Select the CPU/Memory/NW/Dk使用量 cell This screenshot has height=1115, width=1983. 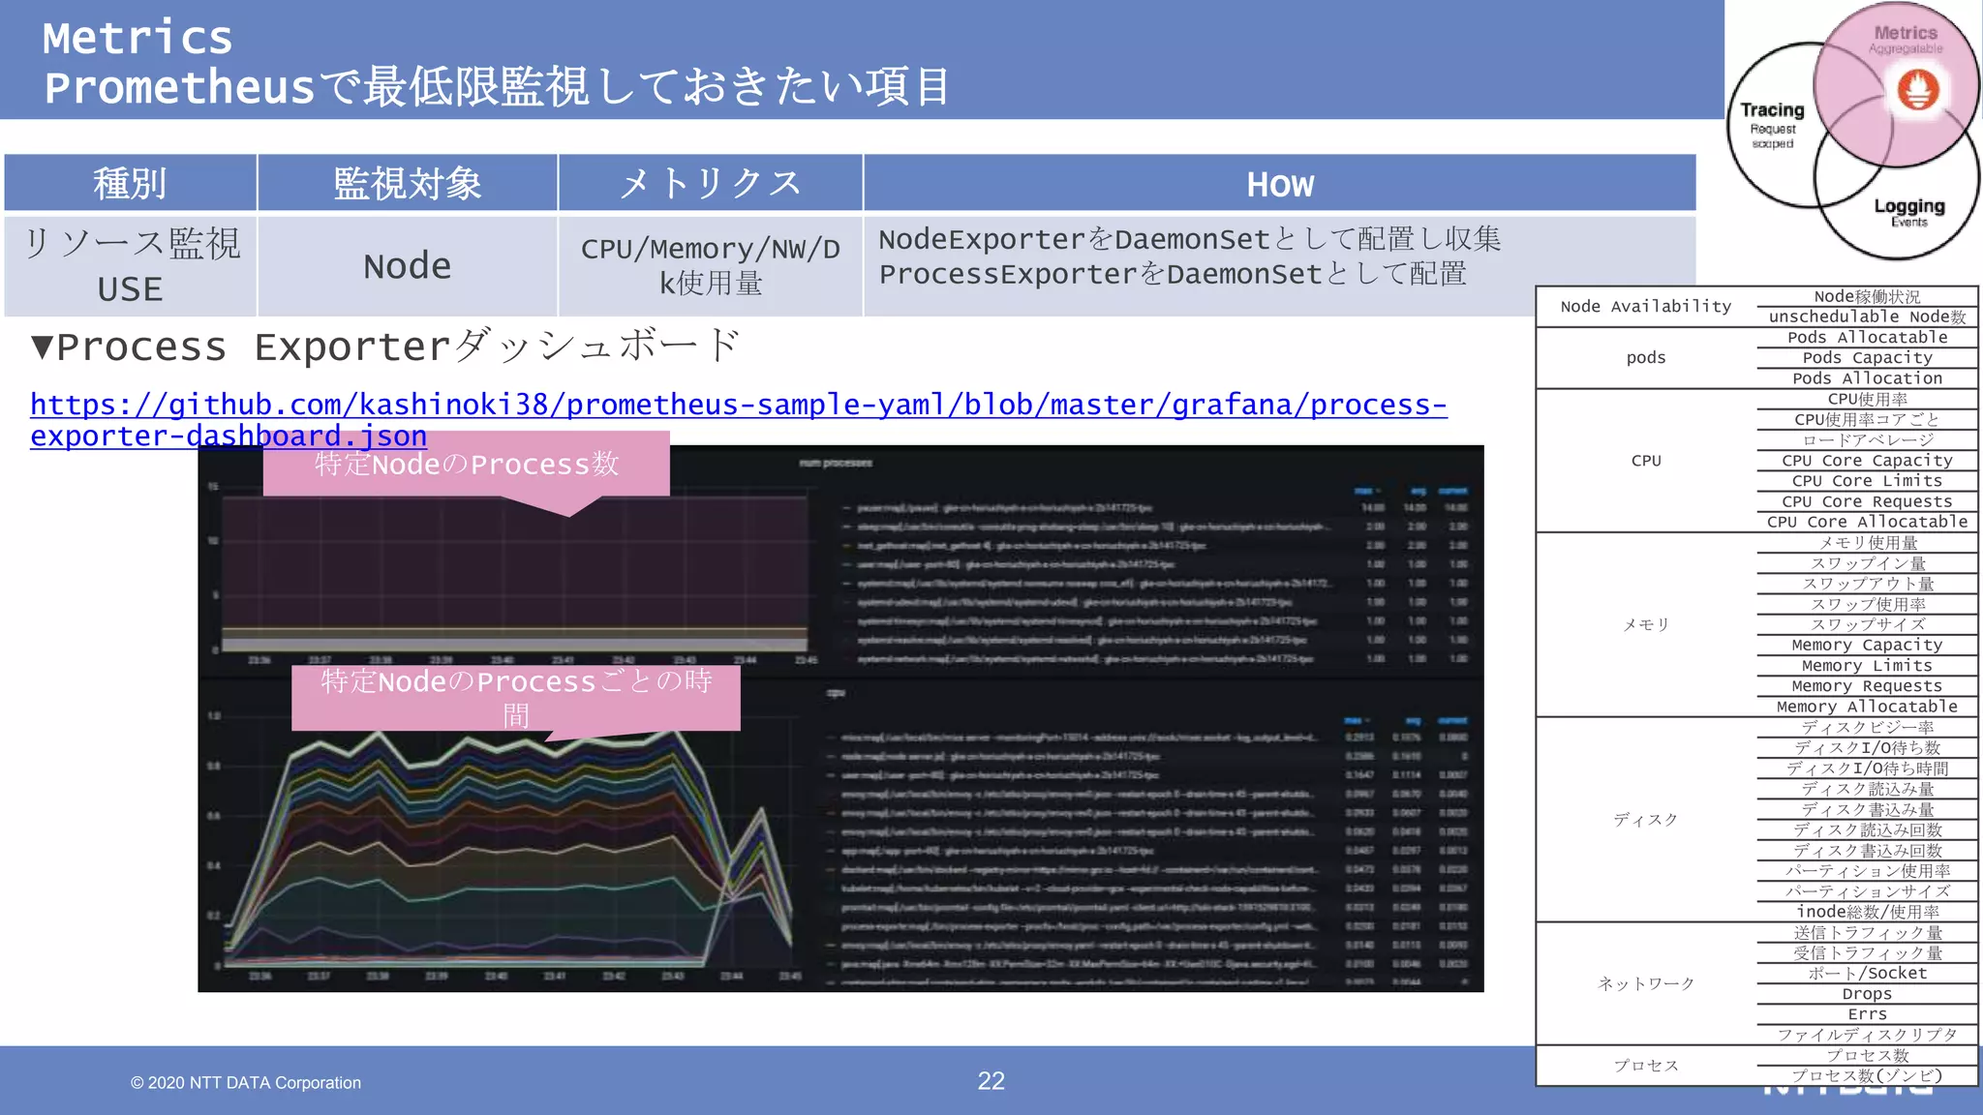pos(711,266)
